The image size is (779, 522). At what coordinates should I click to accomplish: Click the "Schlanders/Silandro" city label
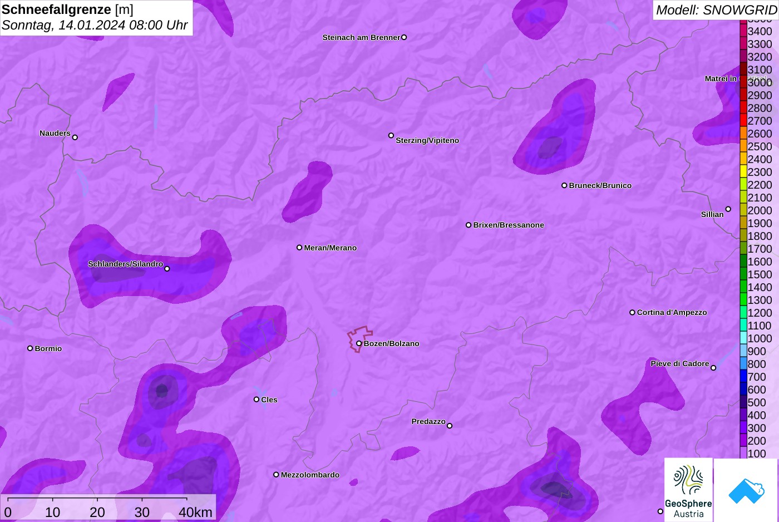click(x=126, y=264)
